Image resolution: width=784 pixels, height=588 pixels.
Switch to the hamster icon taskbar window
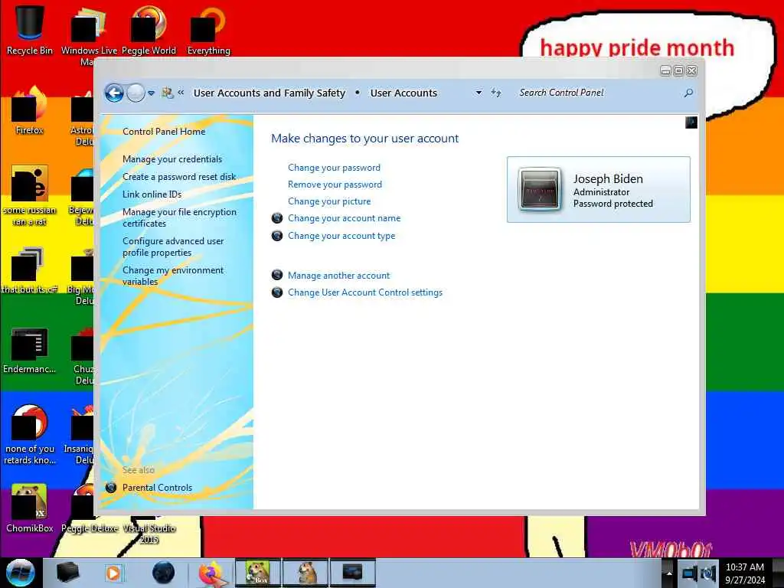coord(305,573)
